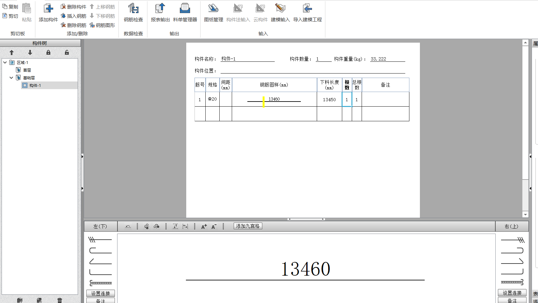Click the 下料长度 cell showing 13450
The height and width of the screenshot is (303, 538).
(329, 99)
